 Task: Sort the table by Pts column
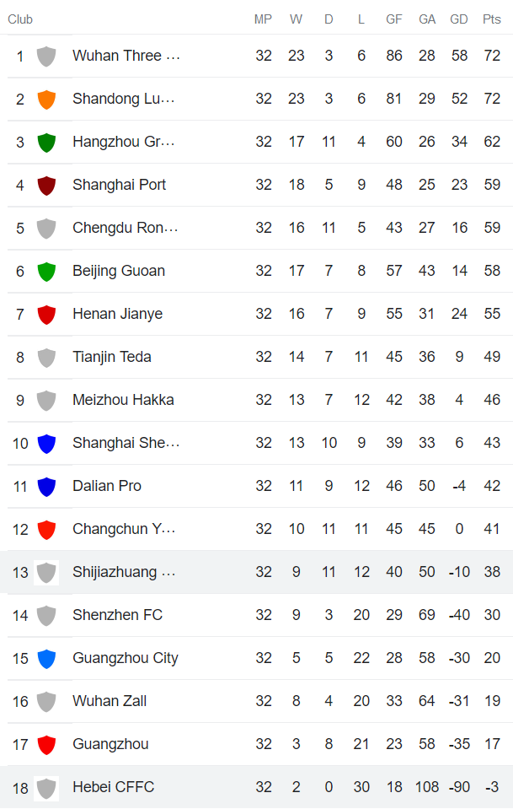492,19
